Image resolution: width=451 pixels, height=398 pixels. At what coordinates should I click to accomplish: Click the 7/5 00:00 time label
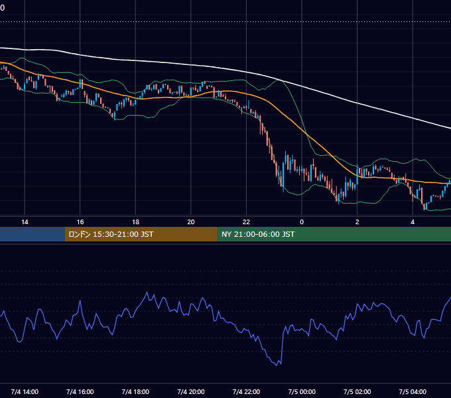coord(302,391)
